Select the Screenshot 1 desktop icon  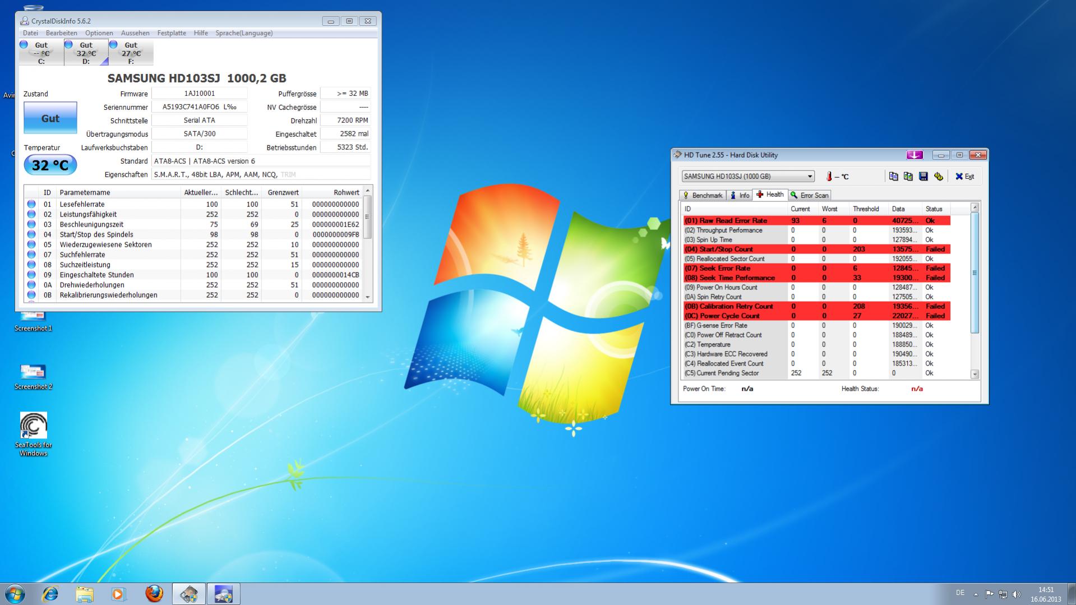click(x=33, y=321)
